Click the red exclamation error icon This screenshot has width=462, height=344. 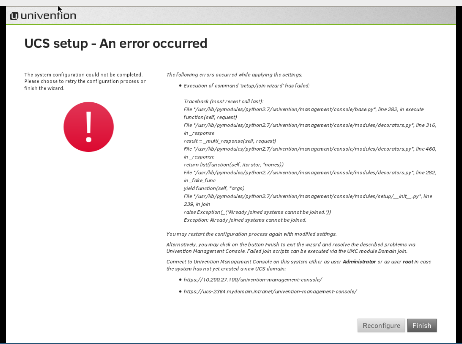[88, 127]
